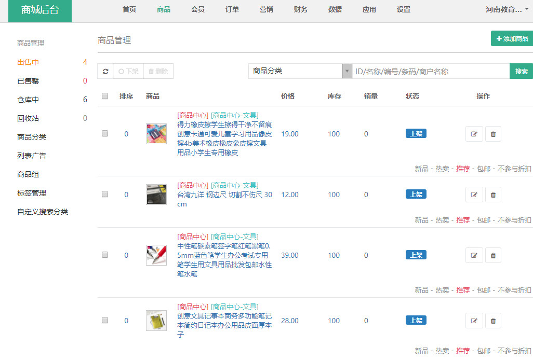Toggle 热卖 tag on the ruler row
The width and height of the screenshot is (533, 360).
(x=442, y=220)
